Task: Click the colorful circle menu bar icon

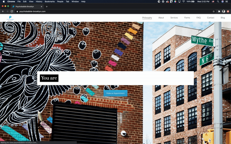Action: pyautogui.click(x=175, y=1)
